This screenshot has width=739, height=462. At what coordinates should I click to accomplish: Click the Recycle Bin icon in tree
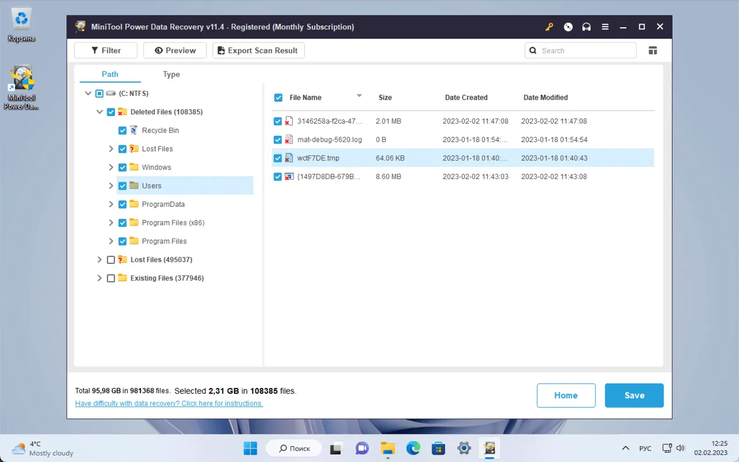tap(134, 131)
